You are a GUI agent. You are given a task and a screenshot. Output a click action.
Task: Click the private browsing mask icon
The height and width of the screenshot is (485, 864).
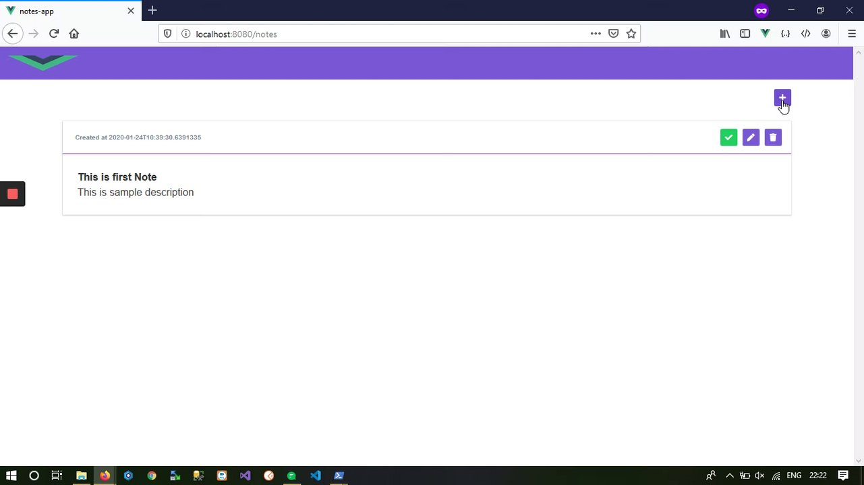[761, 11]
